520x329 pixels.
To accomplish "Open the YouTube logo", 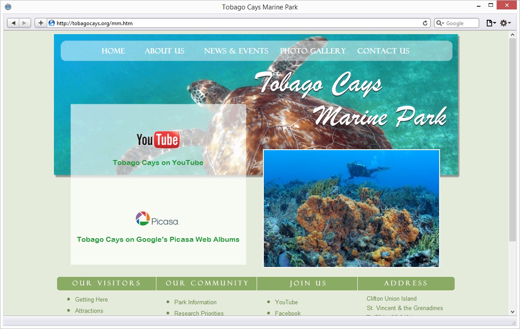I will tap(158, 140).
